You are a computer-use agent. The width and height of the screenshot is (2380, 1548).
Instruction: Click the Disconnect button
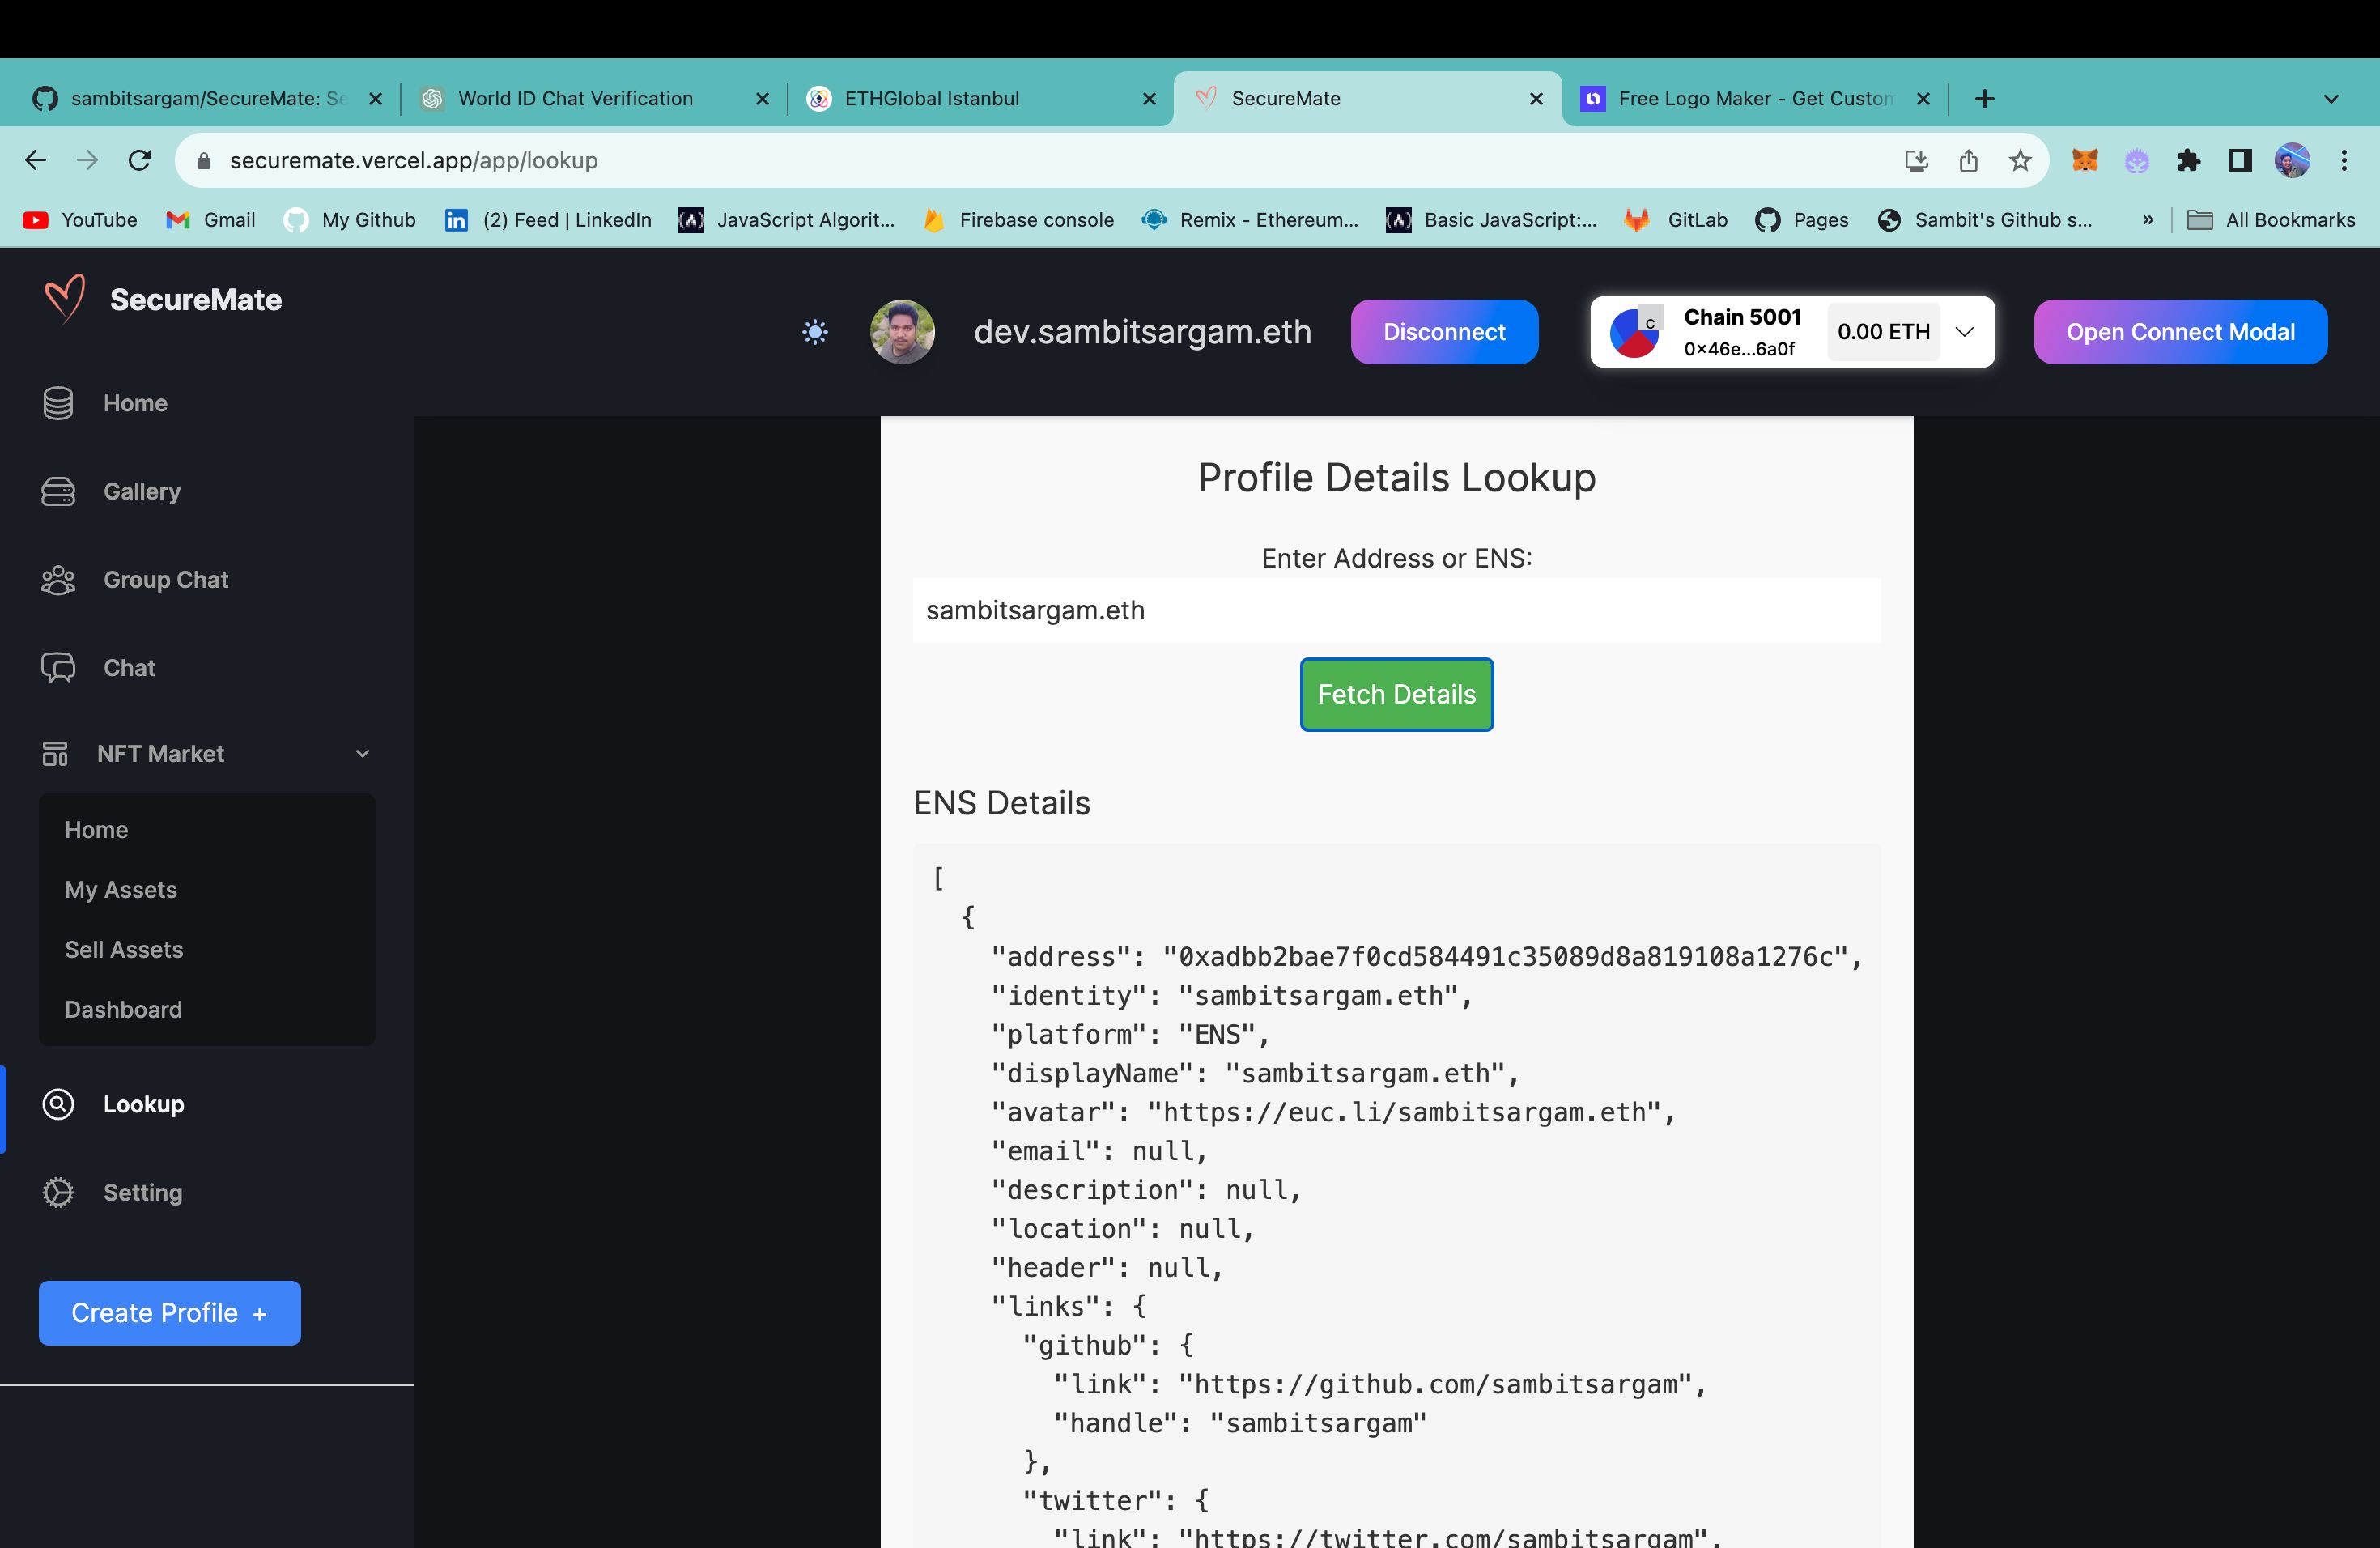tap(1443, 331)
